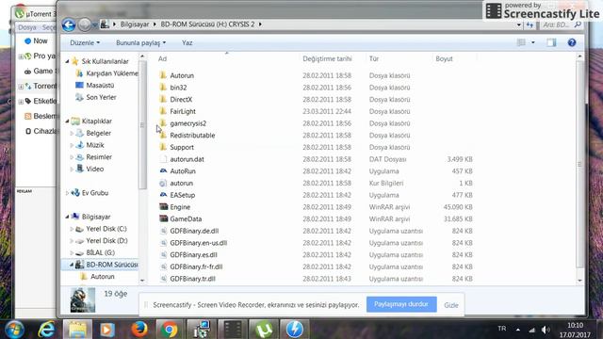
Task: Open Google Chrome from taskbar
Action: pyautogui.click(x=170, y=330)
